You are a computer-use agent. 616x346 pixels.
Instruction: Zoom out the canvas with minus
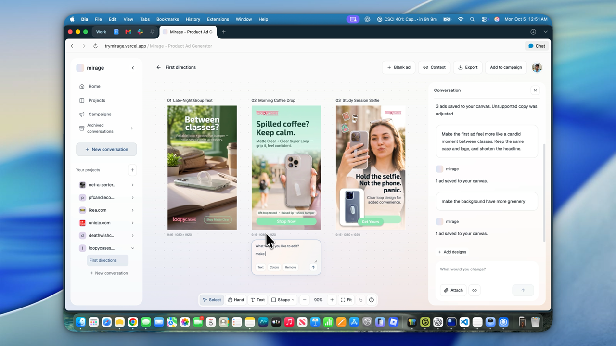click(305, 300)
